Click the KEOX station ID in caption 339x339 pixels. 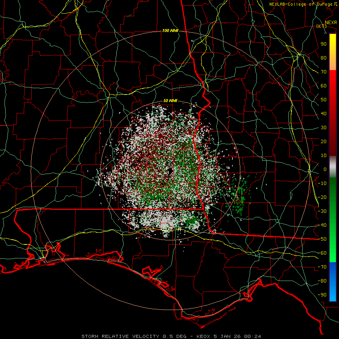pyautogui.click(x=203, y=336)
